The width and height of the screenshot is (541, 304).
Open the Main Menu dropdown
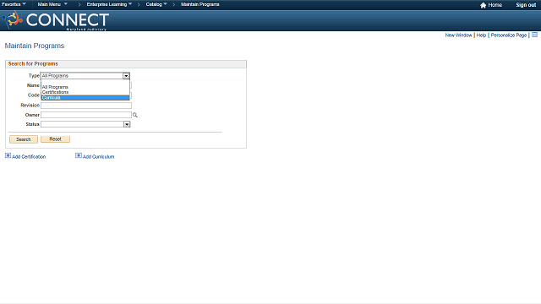pos(52,4)
